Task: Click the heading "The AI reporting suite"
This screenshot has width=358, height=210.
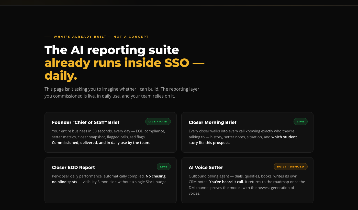Action: click(x=112, y=50)
